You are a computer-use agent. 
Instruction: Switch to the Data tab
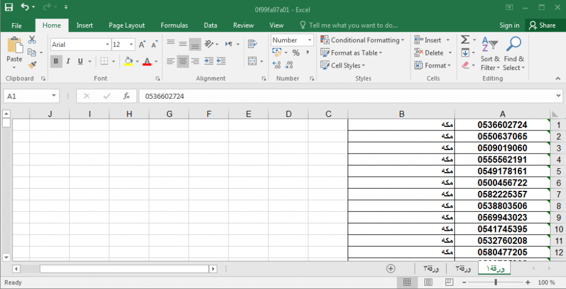pyautogui.click(x=211, y=25)
